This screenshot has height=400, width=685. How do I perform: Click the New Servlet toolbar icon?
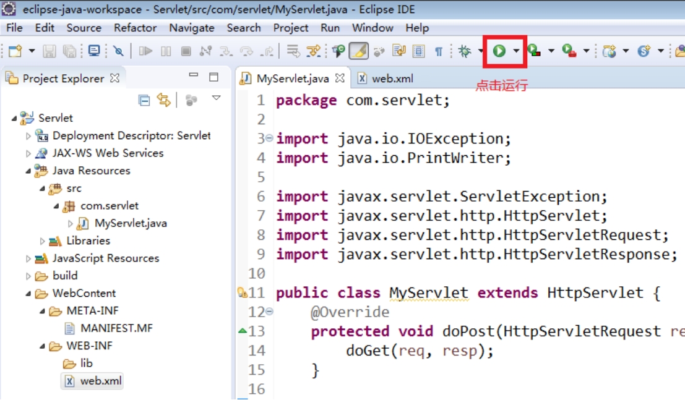click(644, 51)
